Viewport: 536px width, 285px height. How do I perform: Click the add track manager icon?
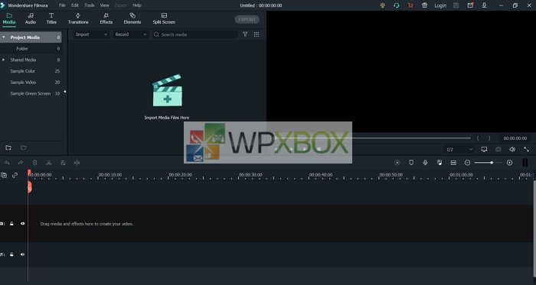tap(4, 175)
